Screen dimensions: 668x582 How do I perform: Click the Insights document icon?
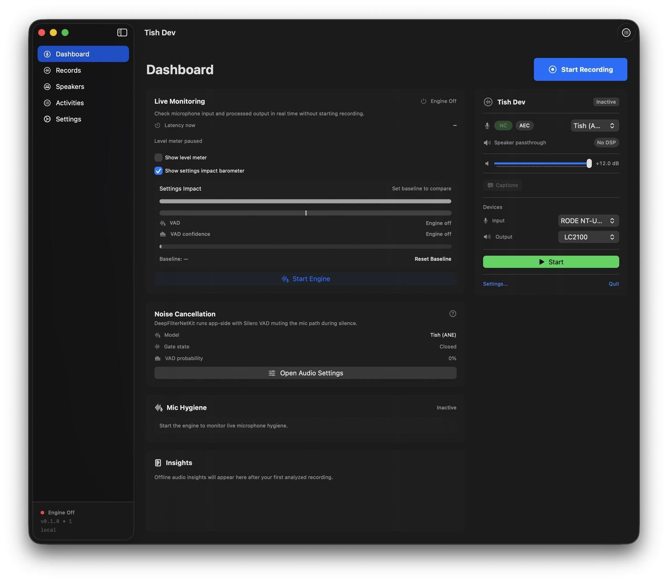(158, 463)
